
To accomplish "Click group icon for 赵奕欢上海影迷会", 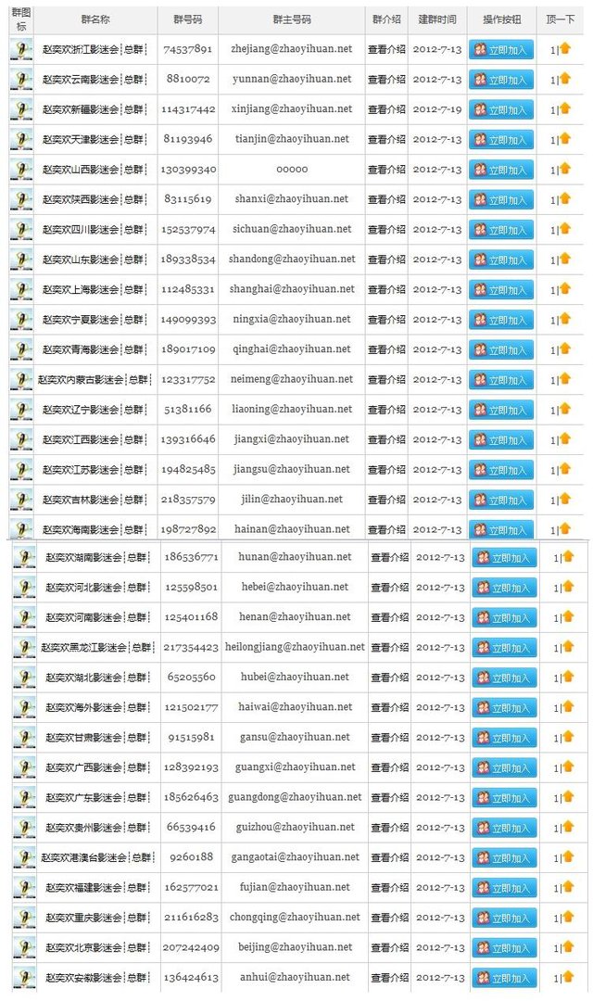I will [21, 289].
